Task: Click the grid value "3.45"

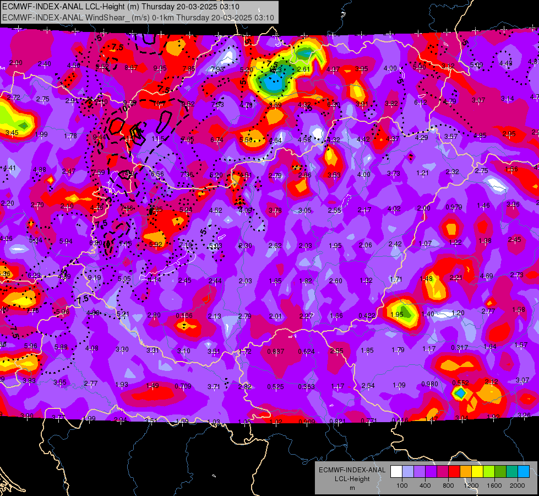Action: (x=12, y=132)
